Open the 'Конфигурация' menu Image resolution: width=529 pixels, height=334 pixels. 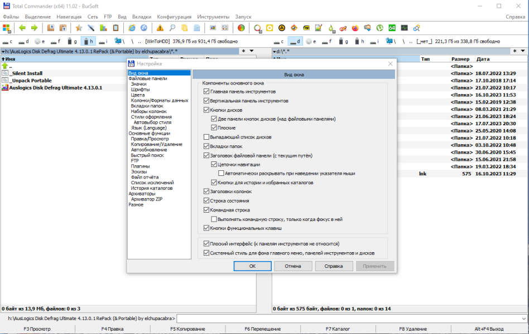(174, 17)
